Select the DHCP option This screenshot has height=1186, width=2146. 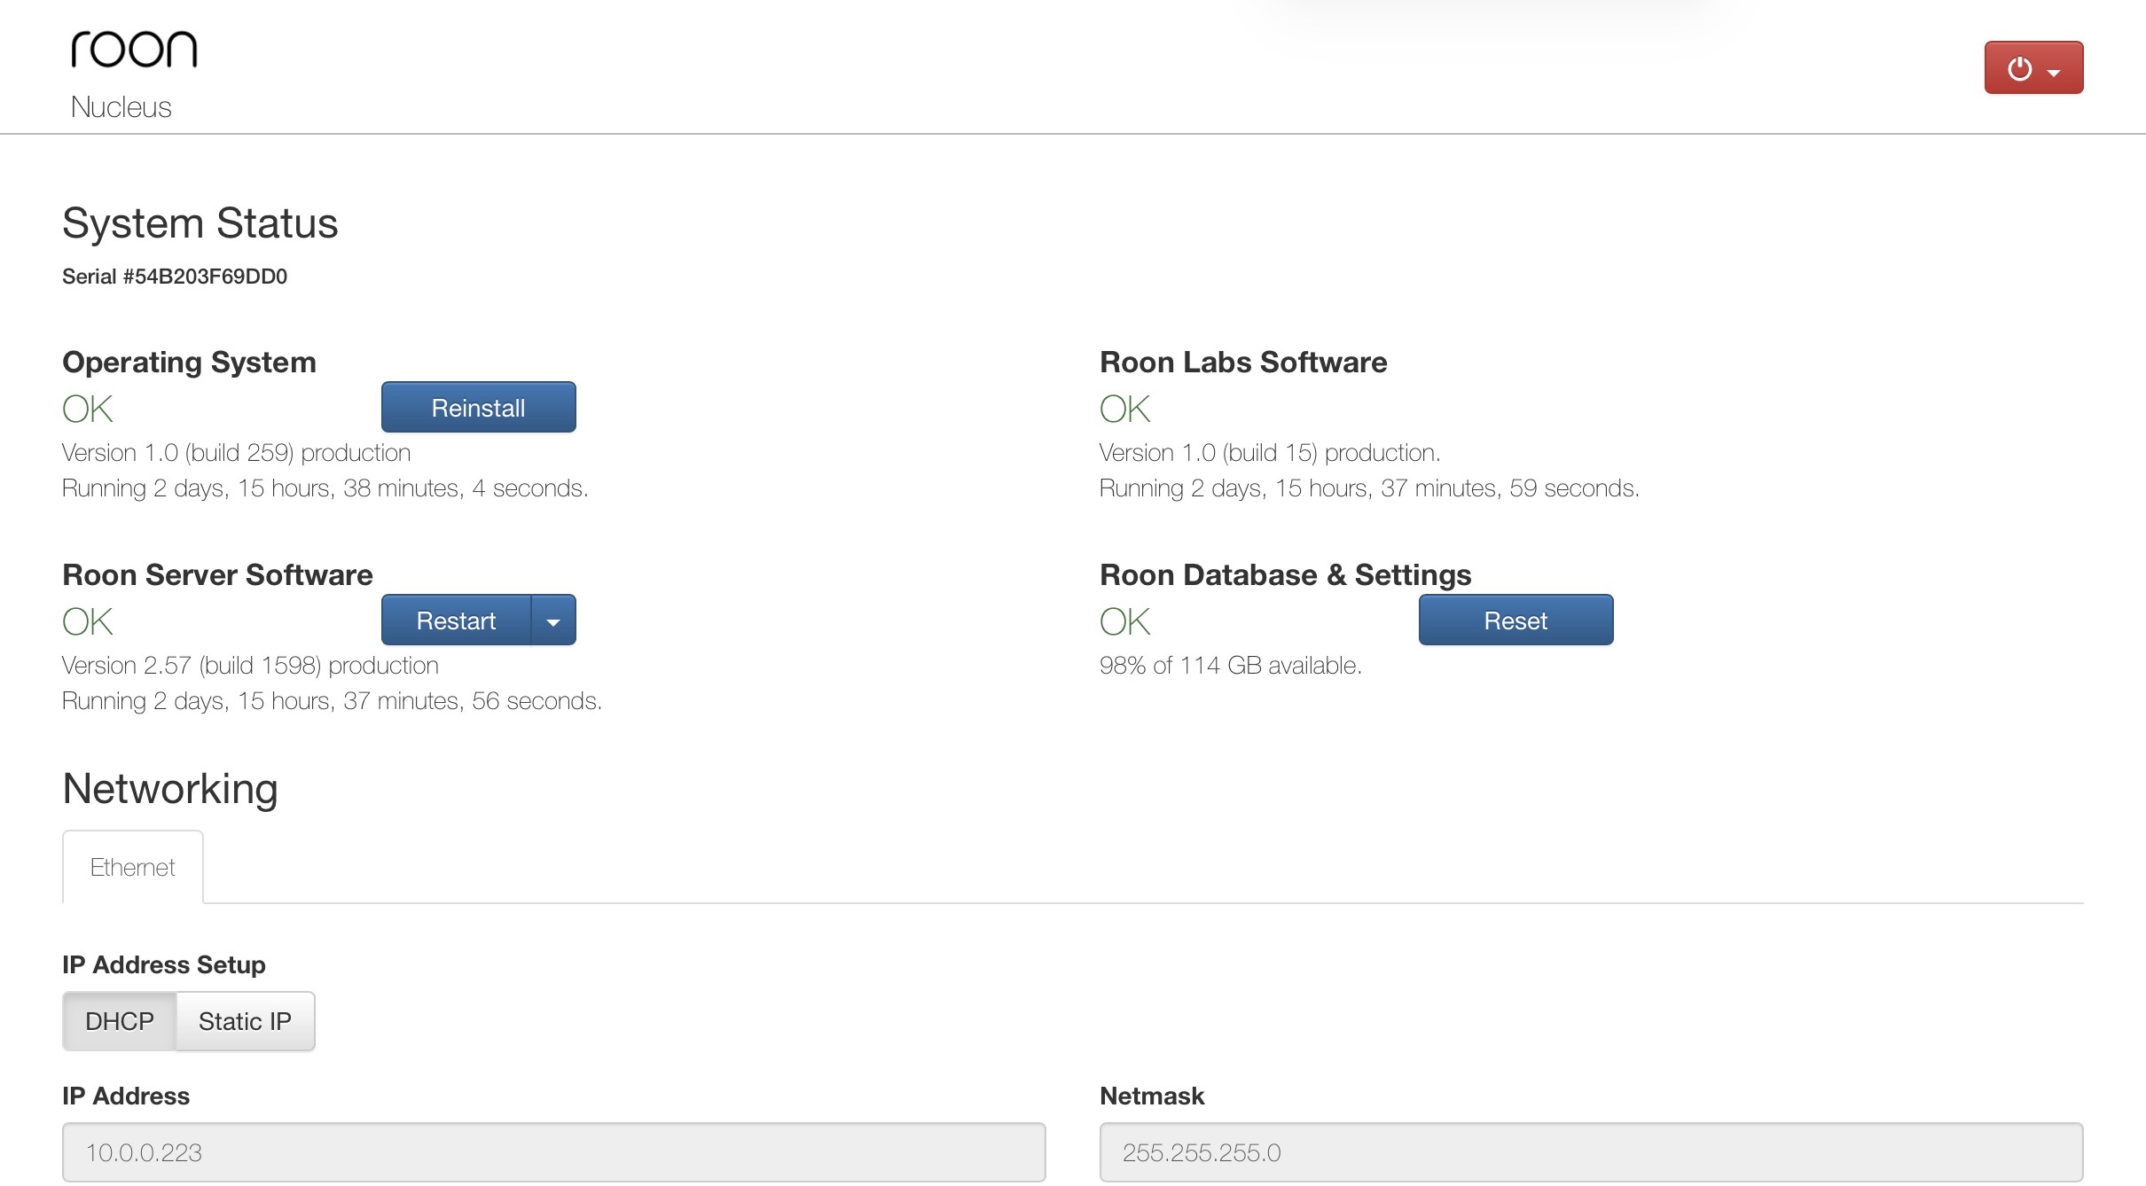119,1021
